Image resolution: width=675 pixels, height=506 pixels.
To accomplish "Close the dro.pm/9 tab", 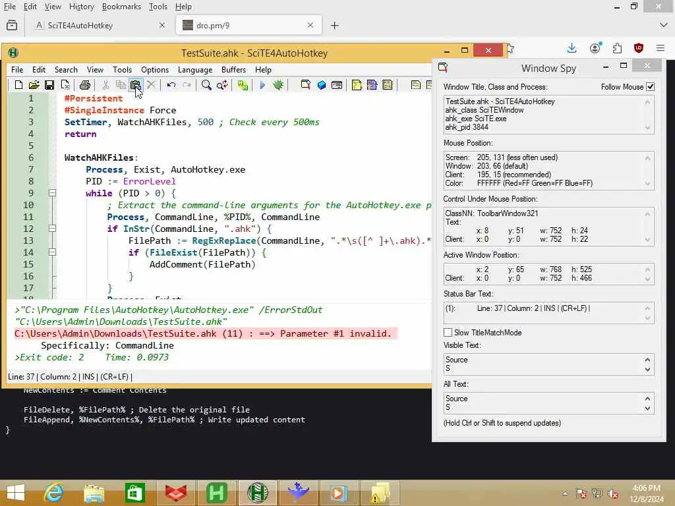I will point(310,26).
